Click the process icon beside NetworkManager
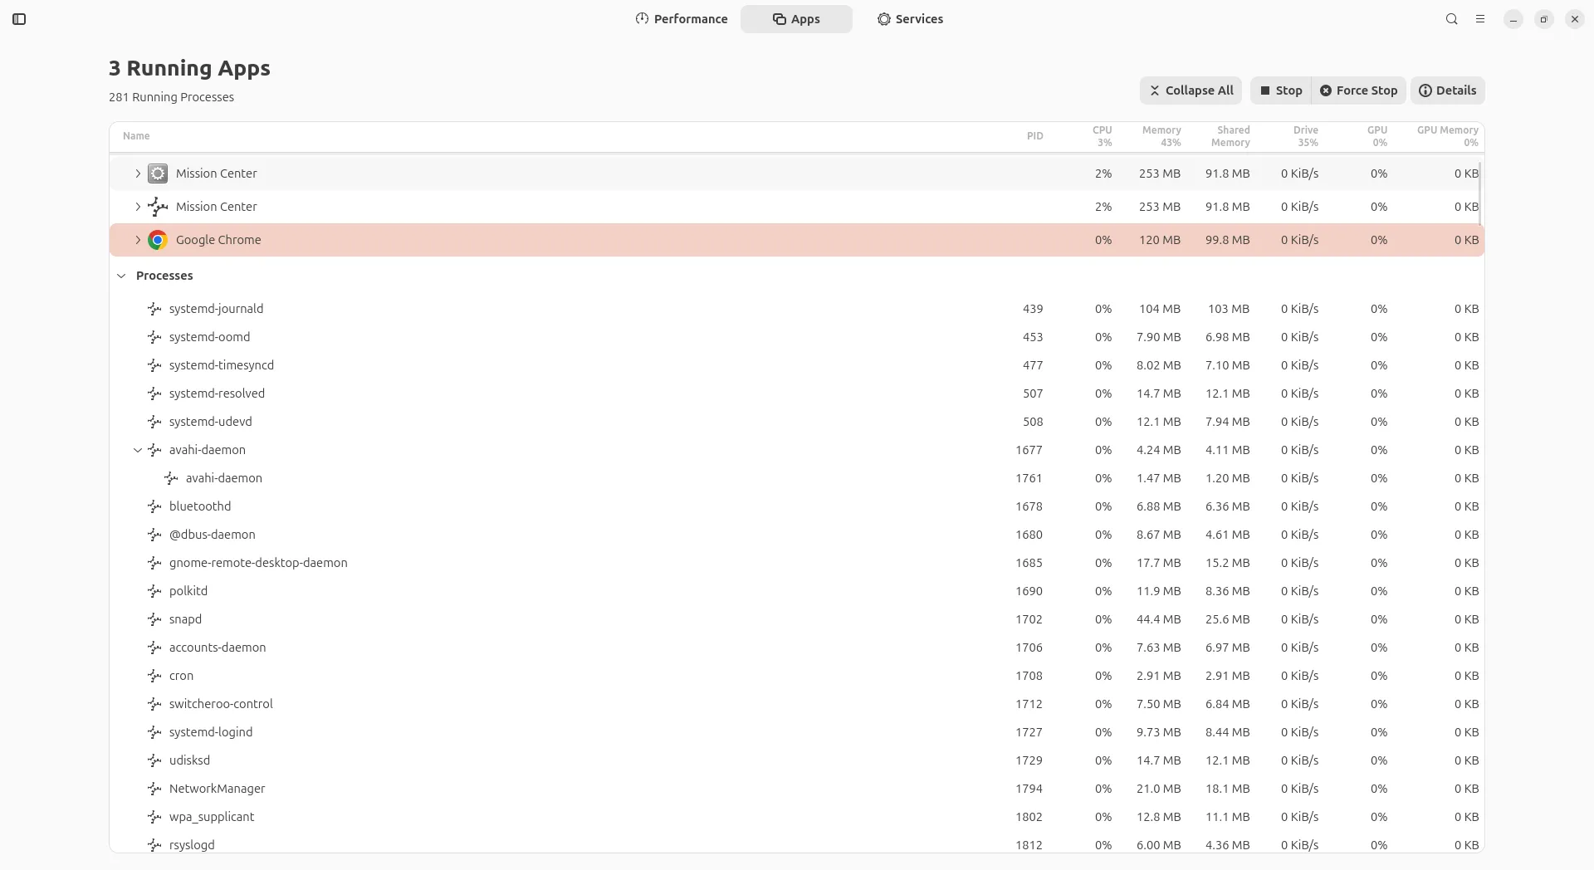1594x870 pixels. 154,789
